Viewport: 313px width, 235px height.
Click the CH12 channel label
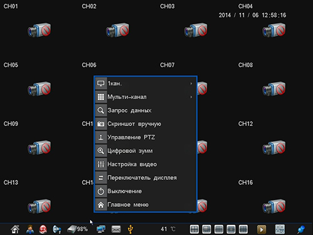245,123
